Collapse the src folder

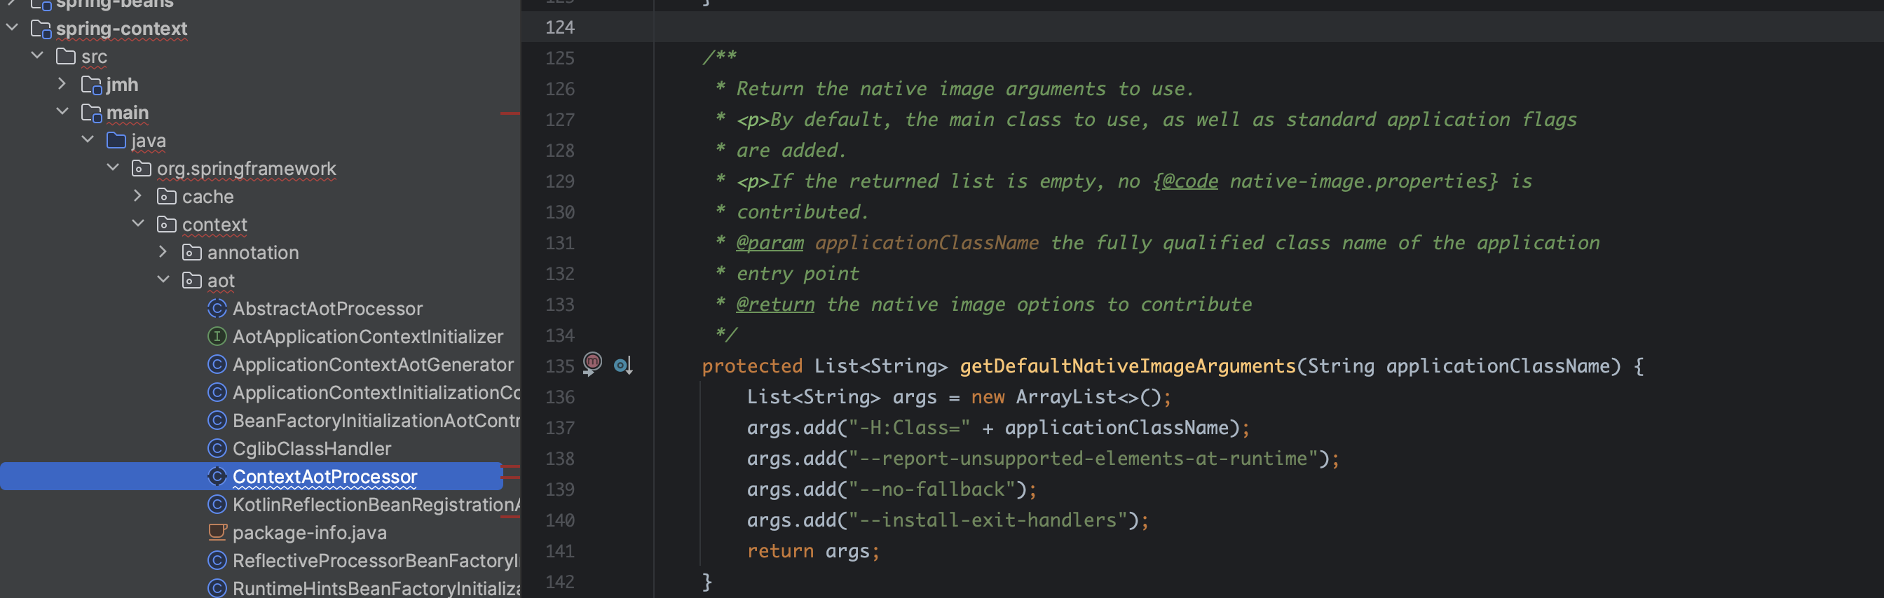(37, 55)
